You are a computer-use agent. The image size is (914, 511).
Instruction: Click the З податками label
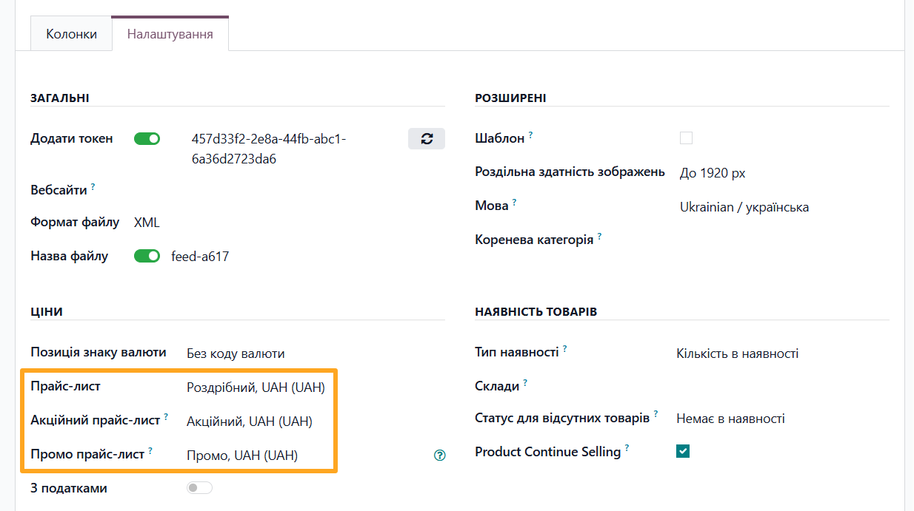pos(69,488)
